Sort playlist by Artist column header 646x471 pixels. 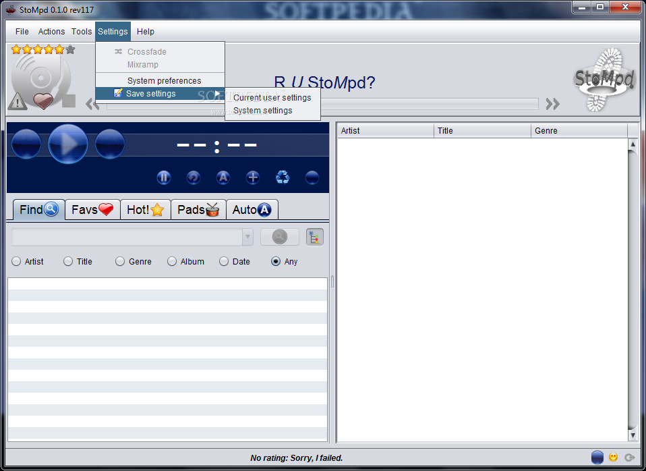click(385, 131)
